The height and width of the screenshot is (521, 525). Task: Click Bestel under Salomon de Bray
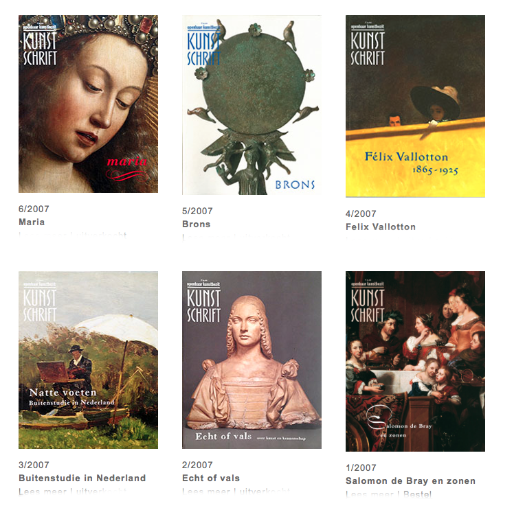[418, 494]
